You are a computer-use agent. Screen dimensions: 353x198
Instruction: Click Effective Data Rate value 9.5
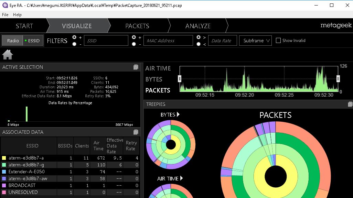118,158
